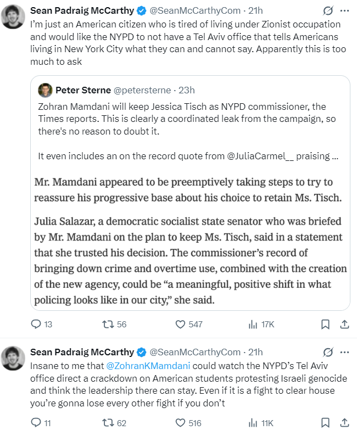Reply to the second tweet with 11 replies
357x430 pixels.
[x=36, y=422]
